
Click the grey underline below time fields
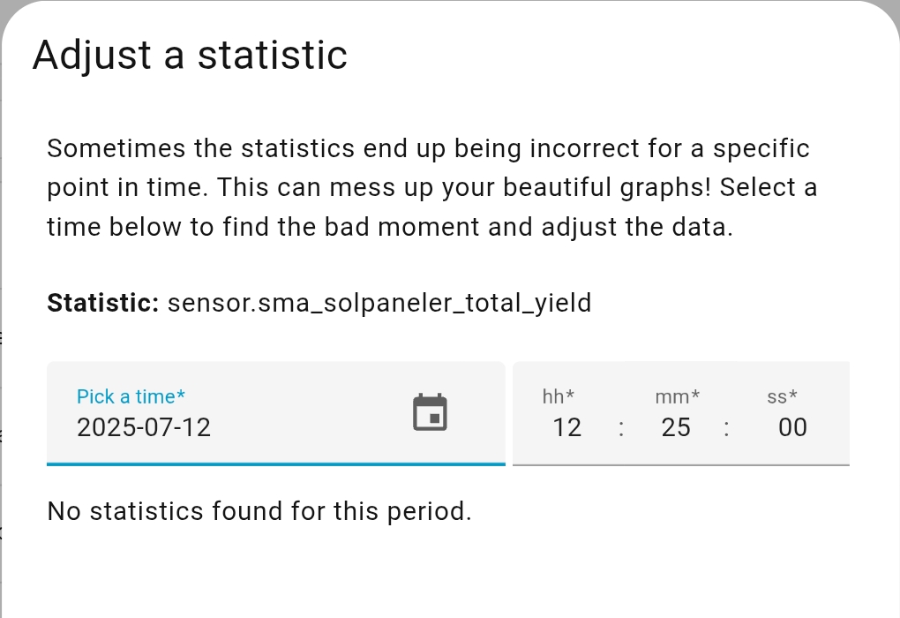click(680, 464)
